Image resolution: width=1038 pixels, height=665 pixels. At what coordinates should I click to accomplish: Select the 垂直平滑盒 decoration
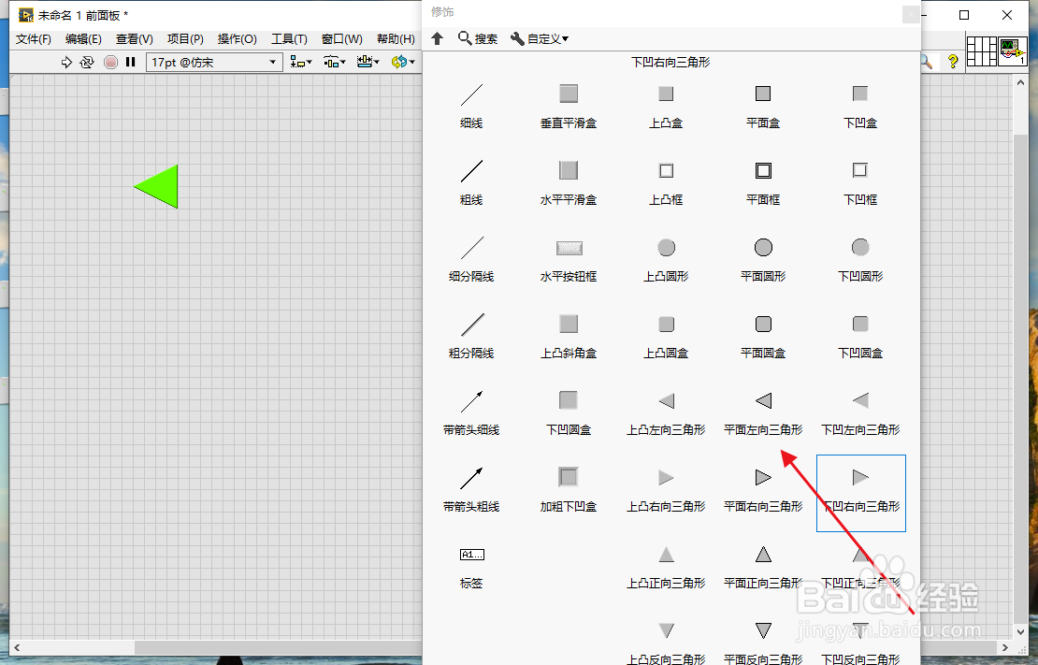click(569, 105)
